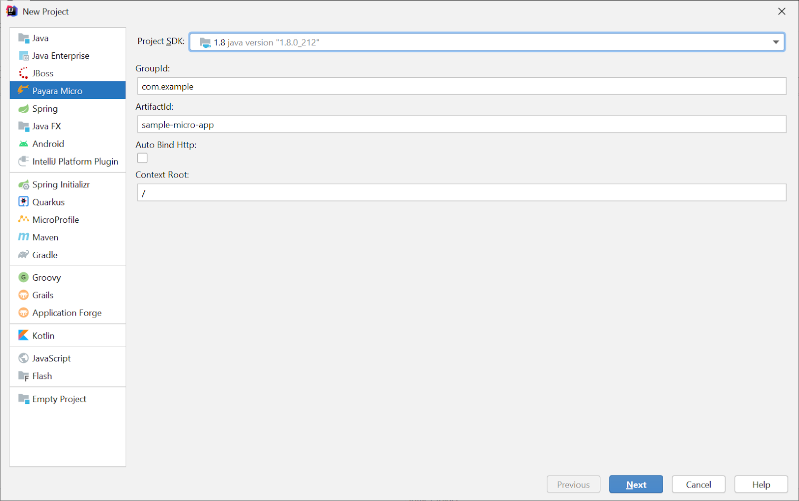Viewport: 799px width, 501px height.
Task: Close the New Project dialog
Action: [x=782, y=11]
